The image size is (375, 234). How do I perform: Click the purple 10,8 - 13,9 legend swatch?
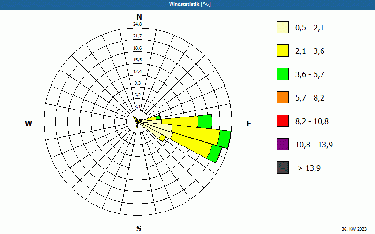pyautogui.click(x=283, y=144)
